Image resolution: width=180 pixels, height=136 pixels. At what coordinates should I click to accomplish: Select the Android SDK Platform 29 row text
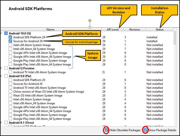(29, 37)
